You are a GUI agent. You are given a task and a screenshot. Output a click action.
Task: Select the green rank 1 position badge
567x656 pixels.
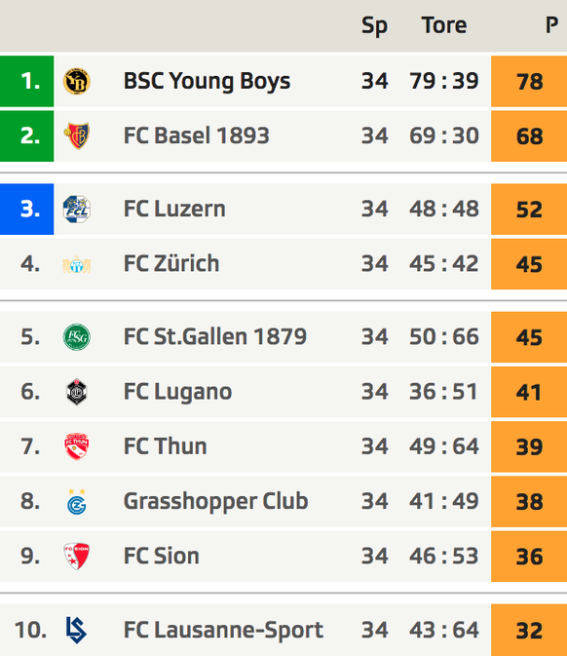(x=26, y=81)
